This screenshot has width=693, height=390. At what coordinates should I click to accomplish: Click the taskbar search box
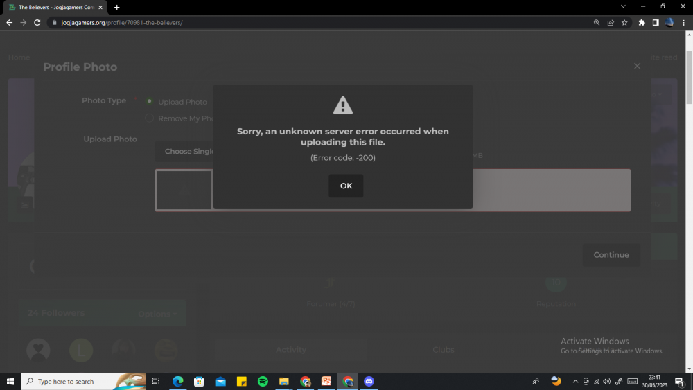tap(83, 381)
